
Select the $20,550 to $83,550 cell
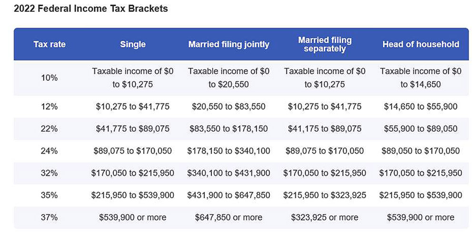click(229, 107)
